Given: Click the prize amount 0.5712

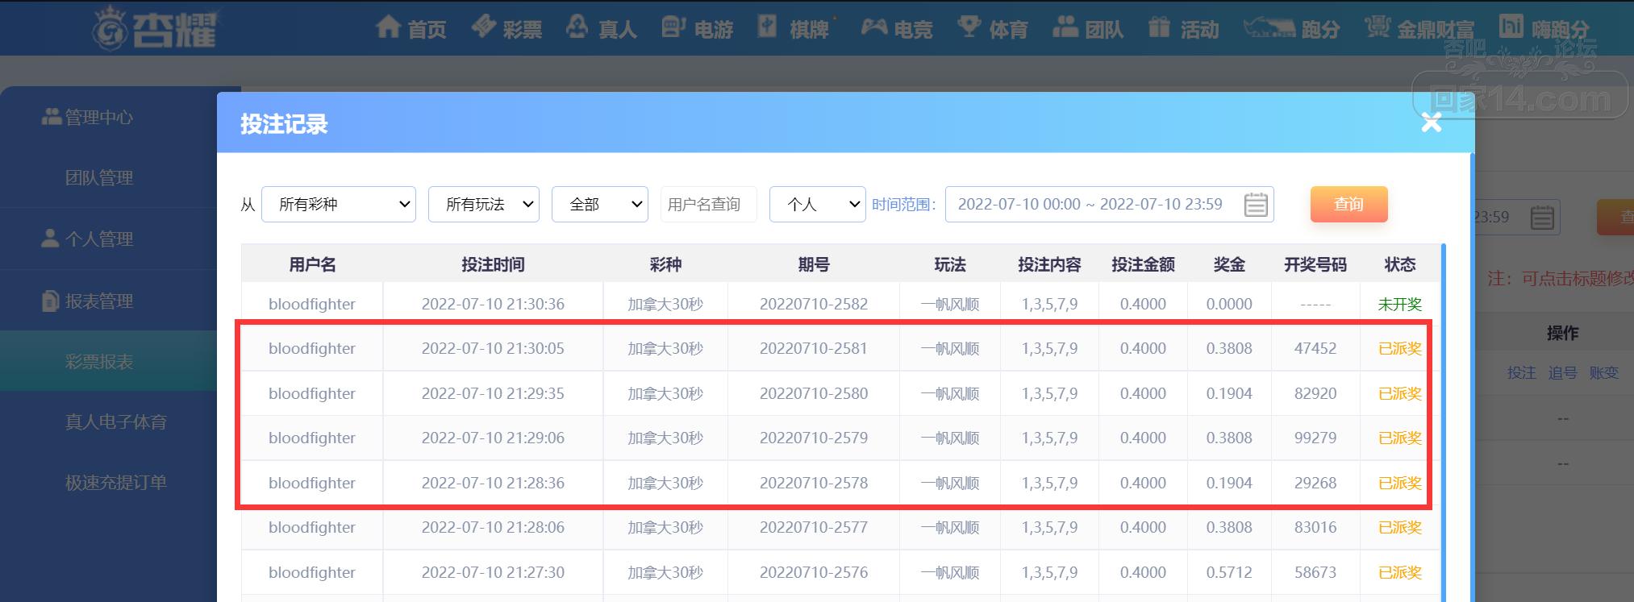Looking at the screenshot, I should point(1229,572).
